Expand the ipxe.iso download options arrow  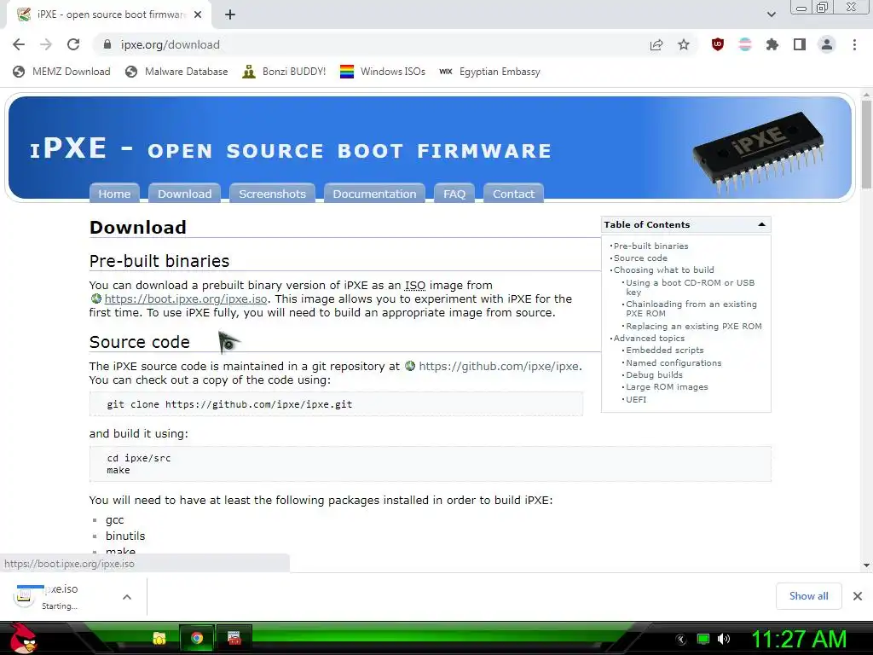pyautogui.click(x=127, y=596)
